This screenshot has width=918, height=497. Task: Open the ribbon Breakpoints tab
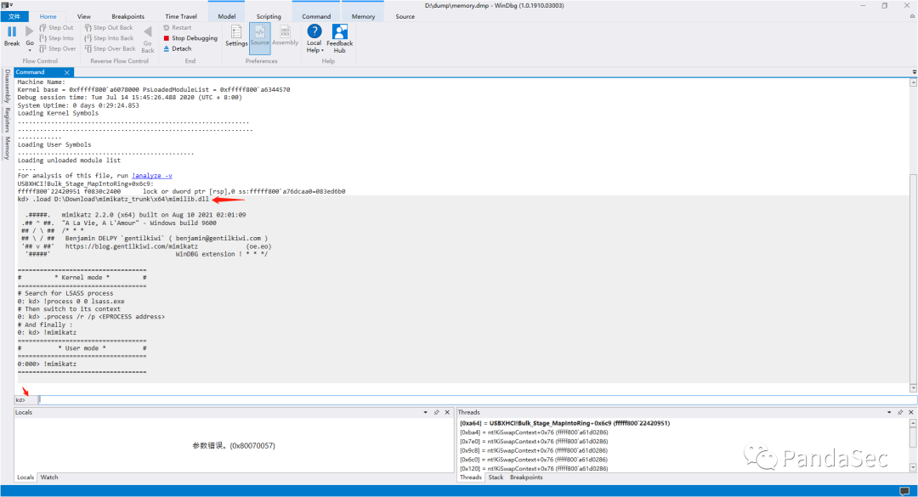click(x=127, y=16)
